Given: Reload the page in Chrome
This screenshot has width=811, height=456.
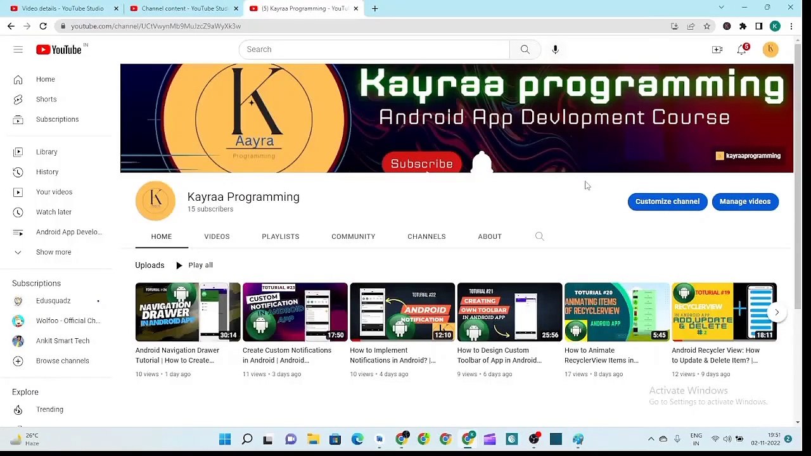Looking at the screenshot, I should (43, 26).
